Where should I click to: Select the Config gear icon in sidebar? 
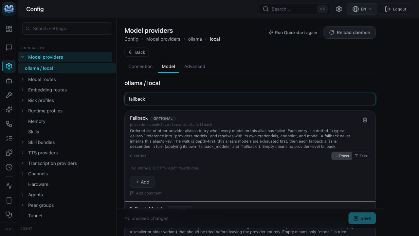9,66
